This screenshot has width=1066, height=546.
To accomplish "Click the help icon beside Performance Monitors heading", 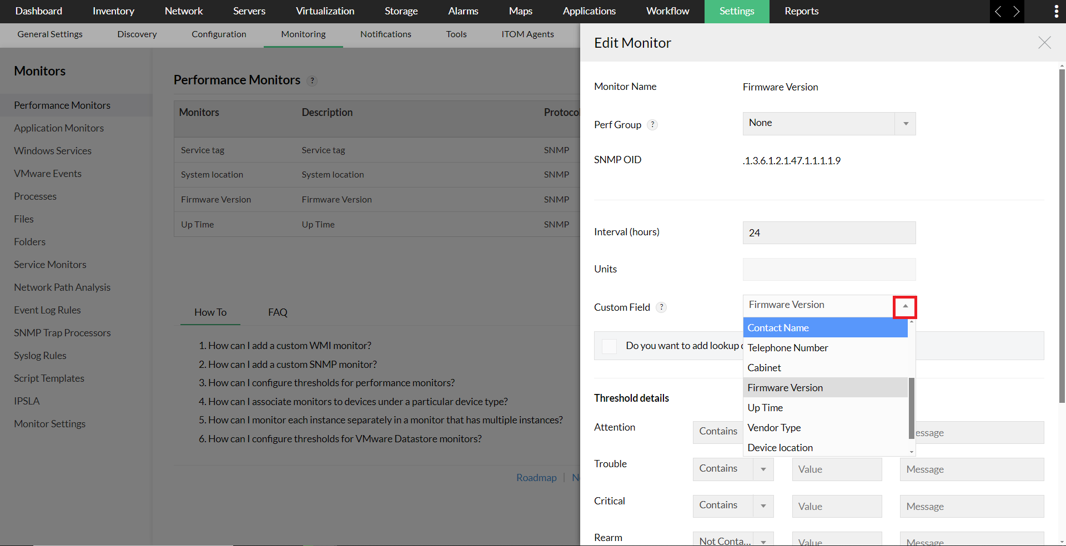I will point(312,80).
